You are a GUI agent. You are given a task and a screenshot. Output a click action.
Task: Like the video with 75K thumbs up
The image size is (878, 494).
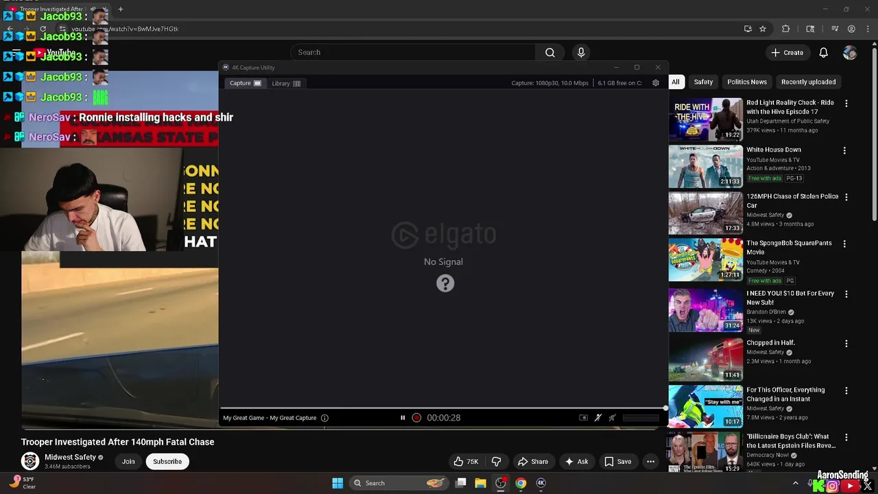466,462
